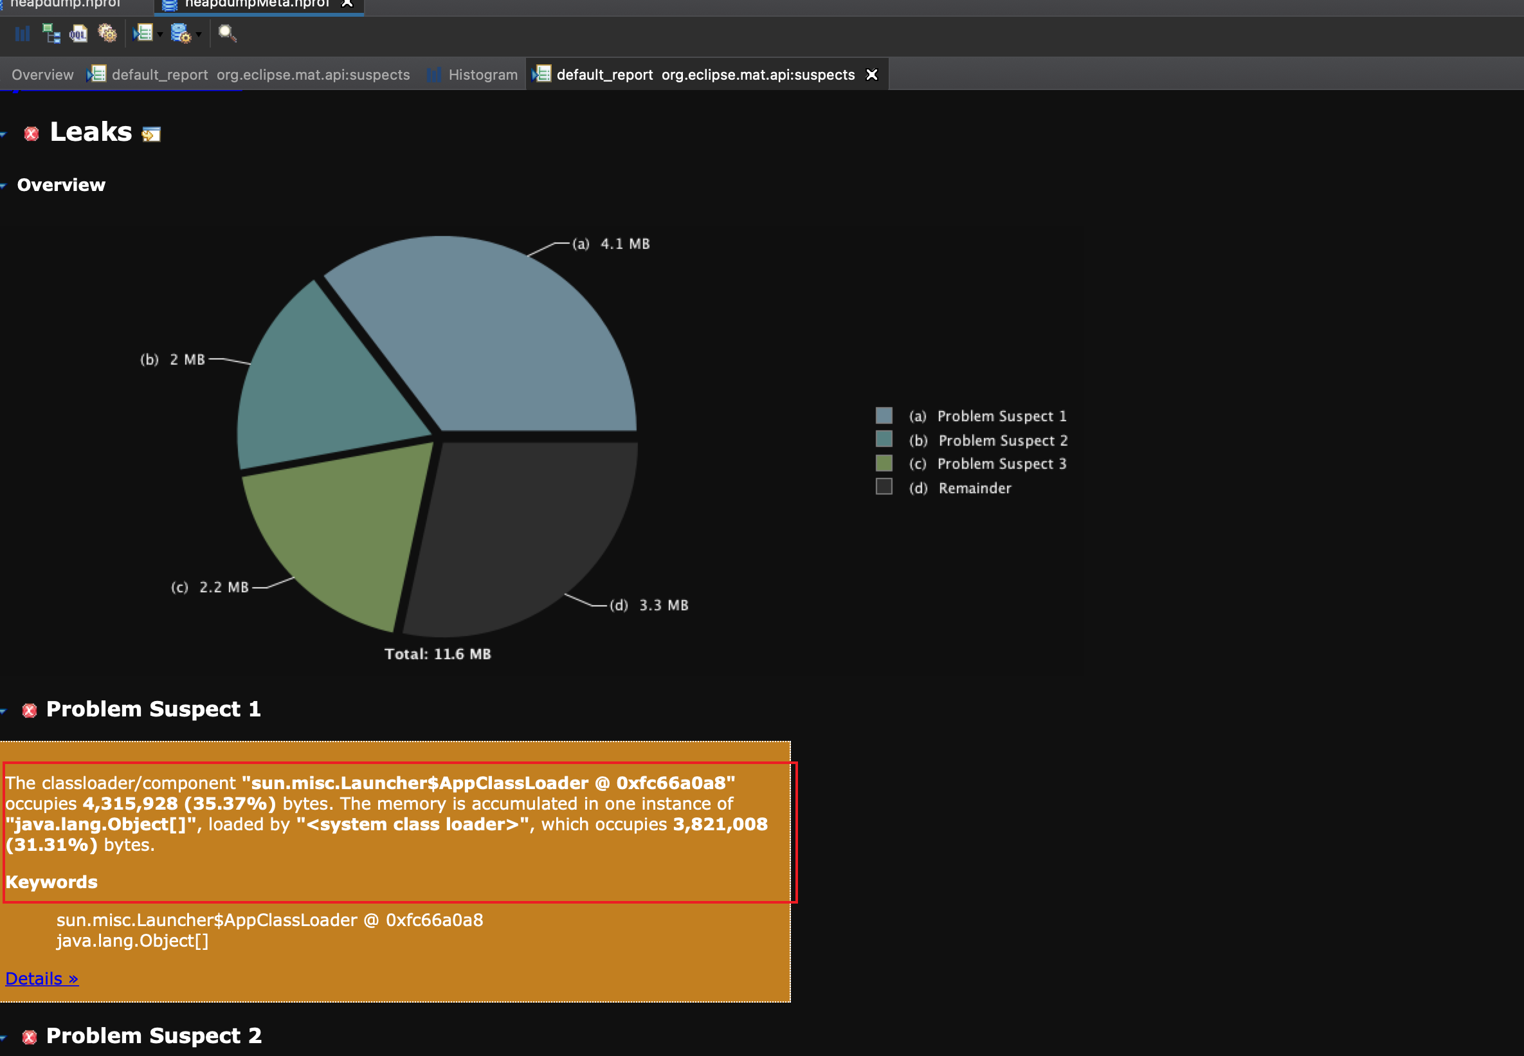
Task: Switch to the Overview inner tab
Action: click(x=42, y=75)
